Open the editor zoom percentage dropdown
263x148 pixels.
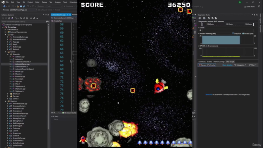(x=55, y=113)
